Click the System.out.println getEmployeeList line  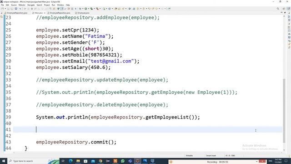(118, 117)
